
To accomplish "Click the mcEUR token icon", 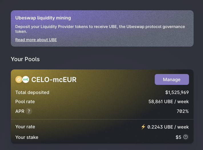I will tap(26, 79).
